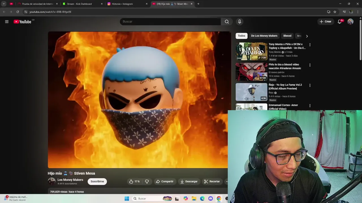Click the taskbar Buscar search box
This screenshot has height=203, width=362.
tap(152, 199)
